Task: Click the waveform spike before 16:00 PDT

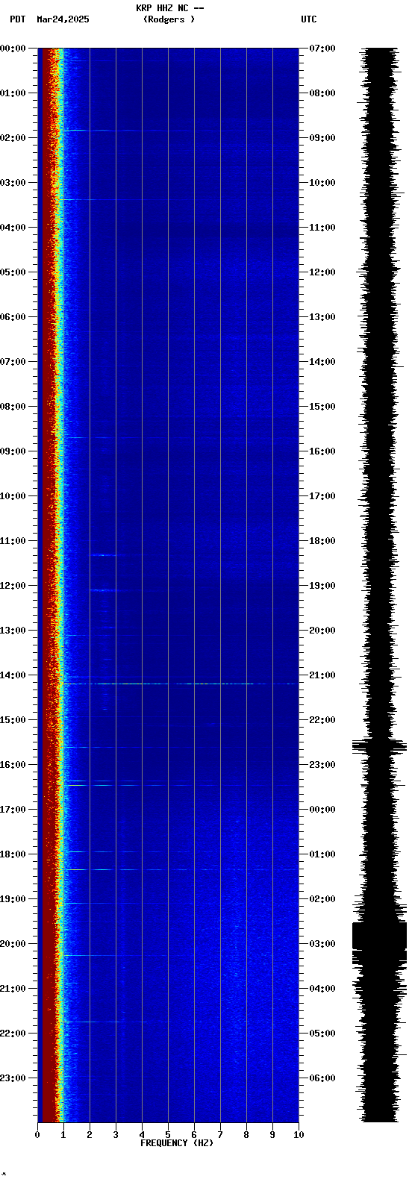Action: [379, 745]
